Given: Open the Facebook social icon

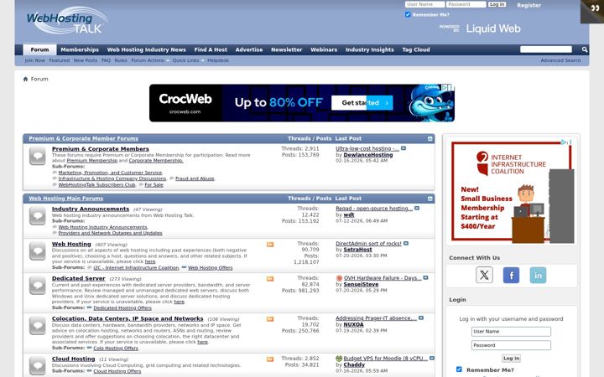Looking at the screenshot, I should pos(511,275).
